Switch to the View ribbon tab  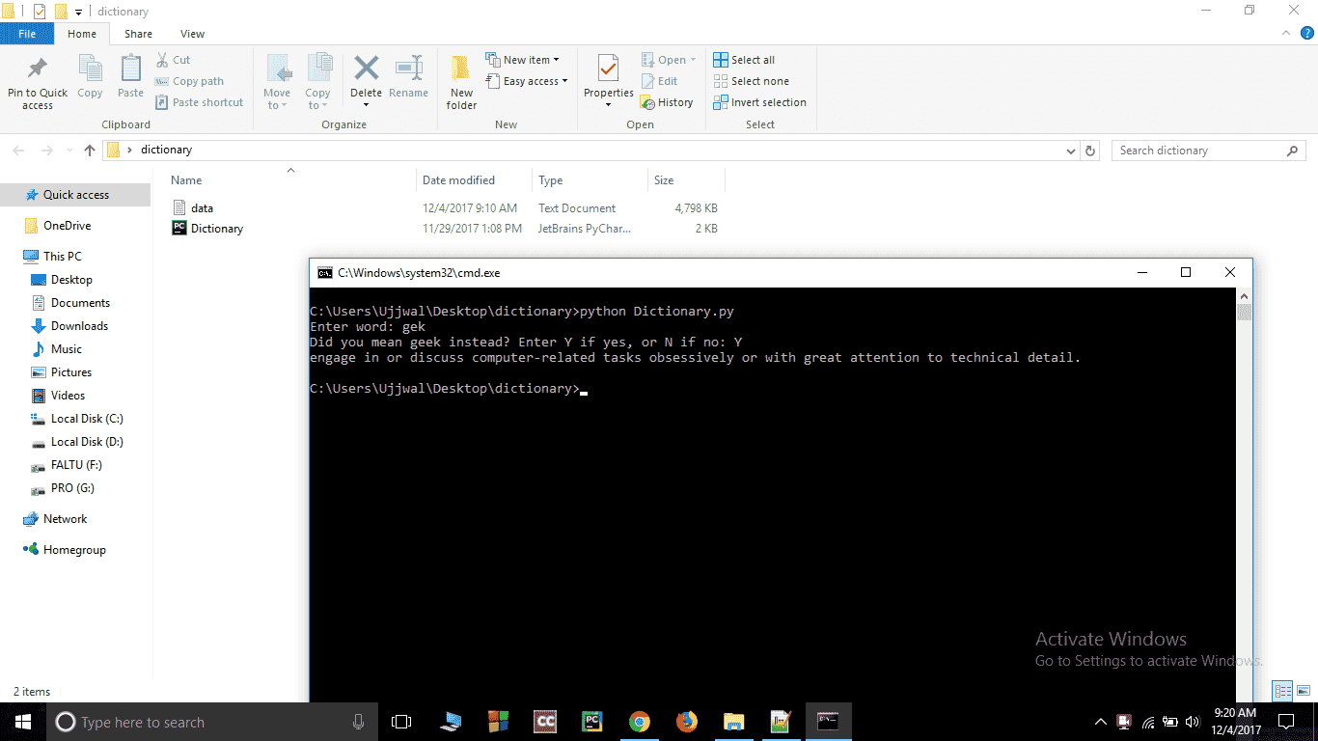tap(192, 34)
